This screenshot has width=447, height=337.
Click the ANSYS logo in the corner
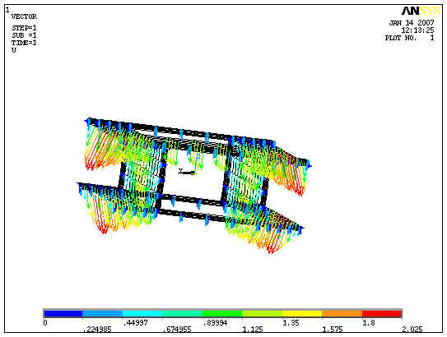tap(421, 12)
